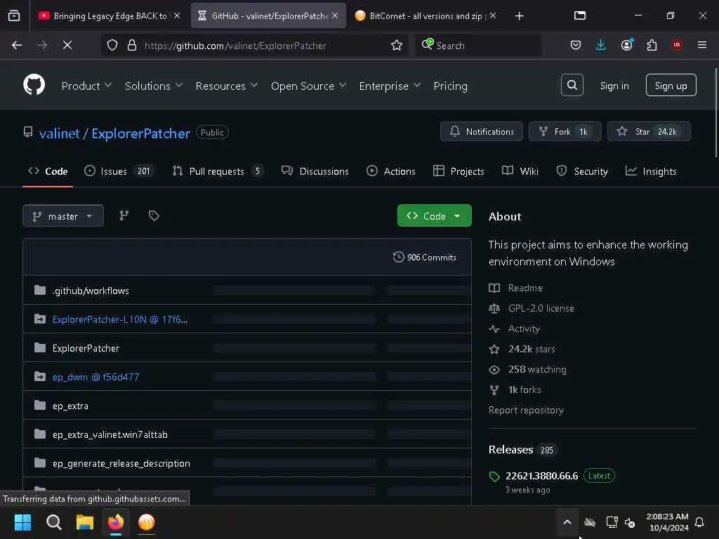Open a new tab with plus button
Image resolution: width=719 pixels, height=539 pixels.
pos(519,16)
